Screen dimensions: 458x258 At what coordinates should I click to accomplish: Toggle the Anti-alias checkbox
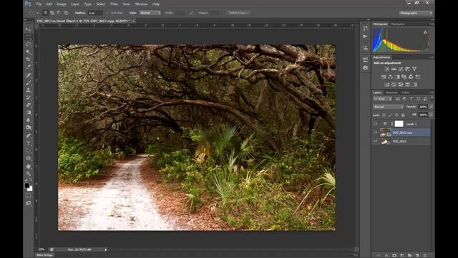(x=107, y=13)
